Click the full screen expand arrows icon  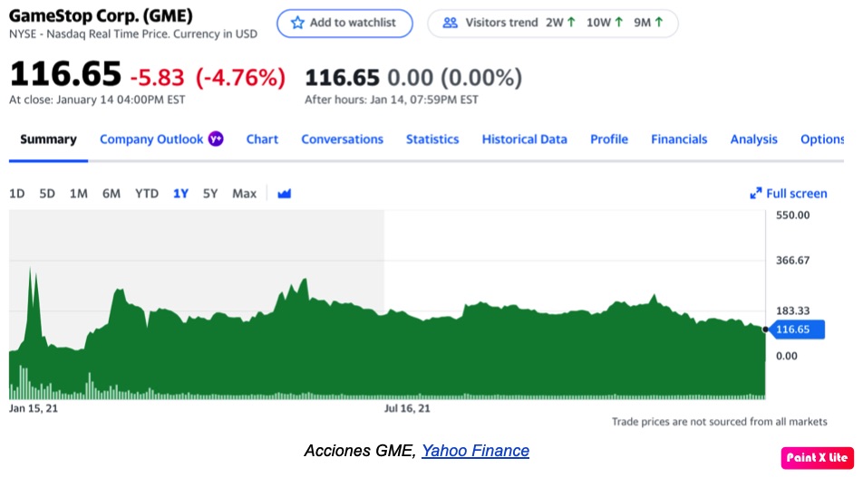point(756,194)
